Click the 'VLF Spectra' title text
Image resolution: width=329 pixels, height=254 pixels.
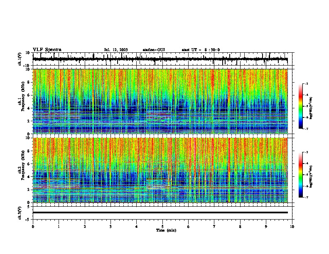click(47, 50)
